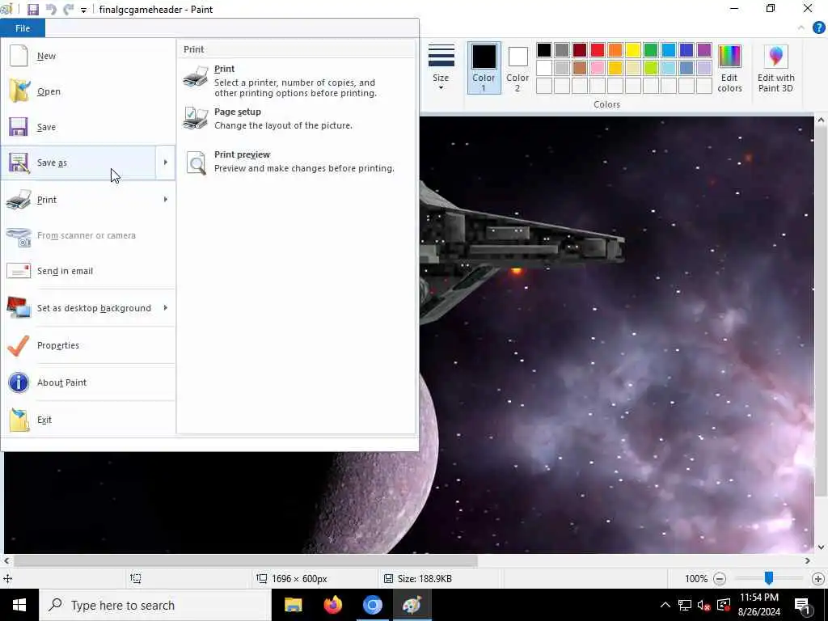The width and height of the screenshot is (828, 621).
Task: Choose New from the File menu
Action: (x=88, y=56)
